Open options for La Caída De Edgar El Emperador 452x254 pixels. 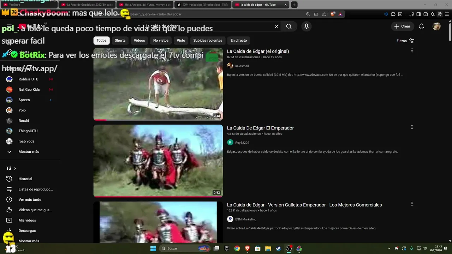click(412, 127)
